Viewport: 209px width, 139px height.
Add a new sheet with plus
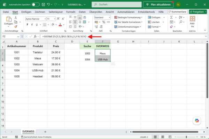click(45, 132)
